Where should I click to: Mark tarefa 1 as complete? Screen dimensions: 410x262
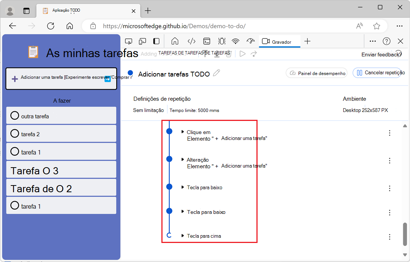(15, 152)
